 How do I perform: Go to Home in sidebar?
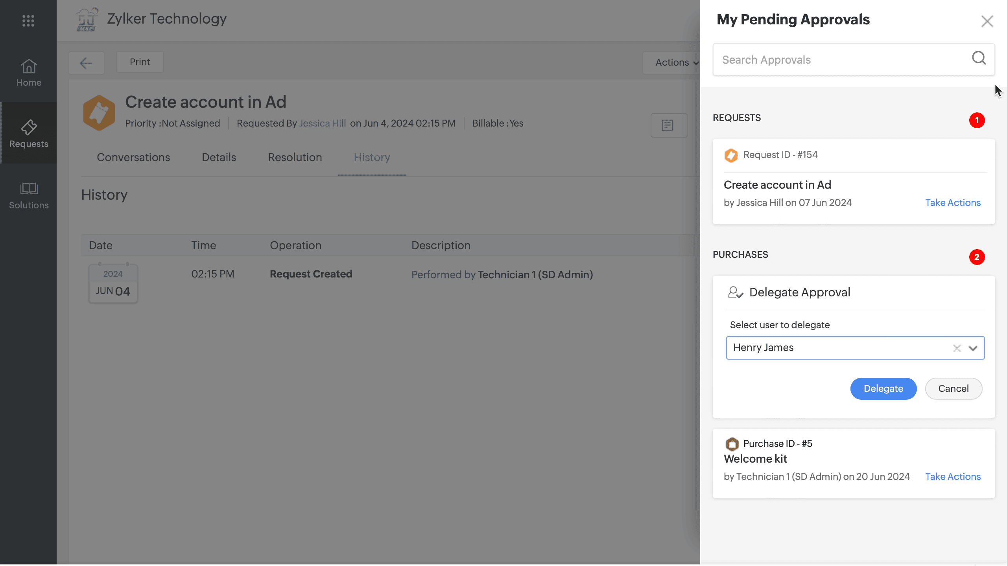coord(29,73)
